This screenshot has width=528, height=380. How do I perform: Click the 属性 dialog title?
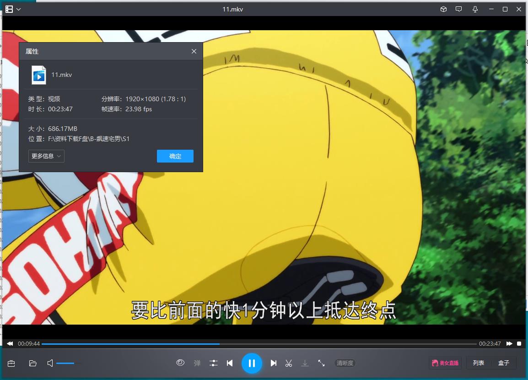[x=32, y=51]
